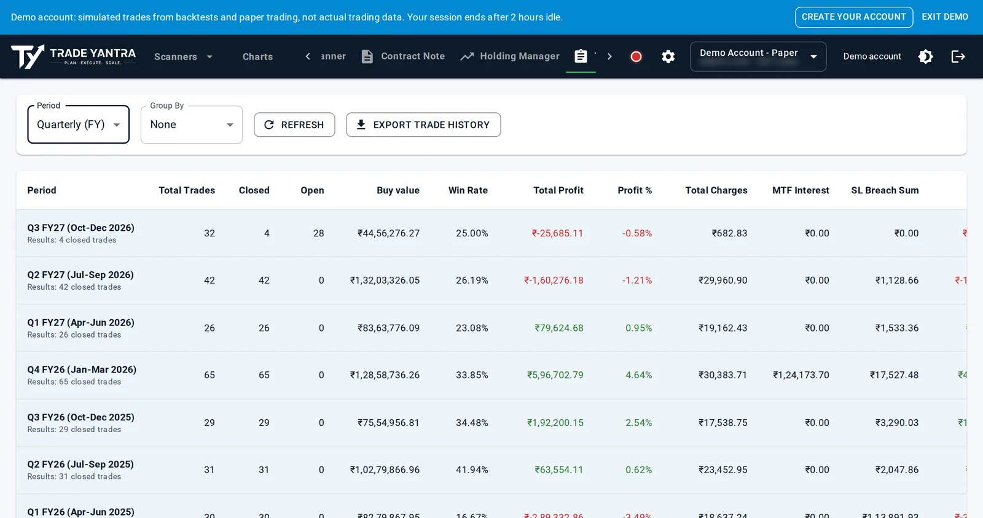Image resolution: width=983 pixels, height=518 pixels.
Task: Click the ₹5,96,702.79 total profit value
Action: (x=555, y=375)
